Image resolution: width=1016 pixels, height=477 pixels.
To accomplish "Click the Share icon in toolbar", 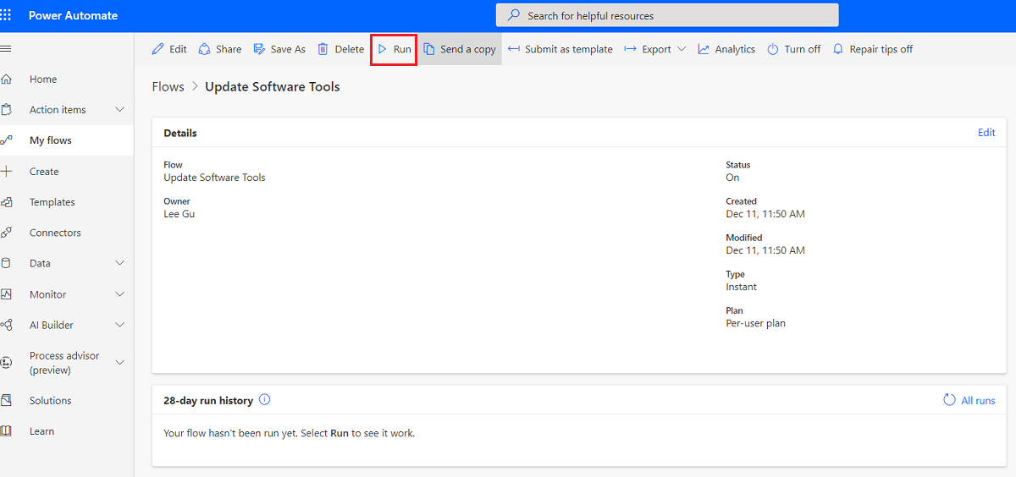I will (x=204, y=49).
